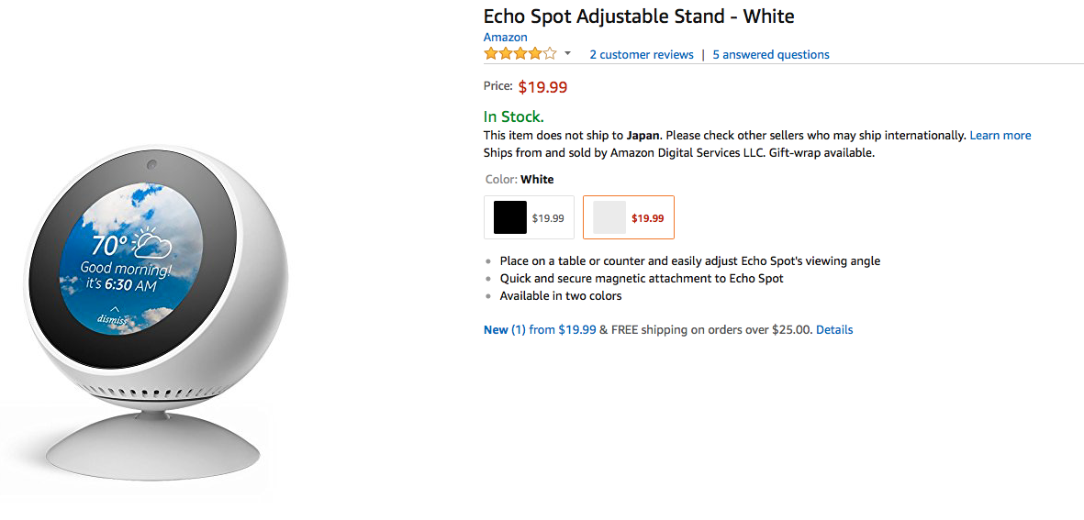Viewport: 1084px width, 520px height.
Task: Select the white color swatch
Action: coord(609,217)
